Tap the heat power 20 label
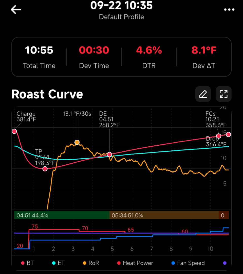Screen dimensions: 243x274 [20, 246]
